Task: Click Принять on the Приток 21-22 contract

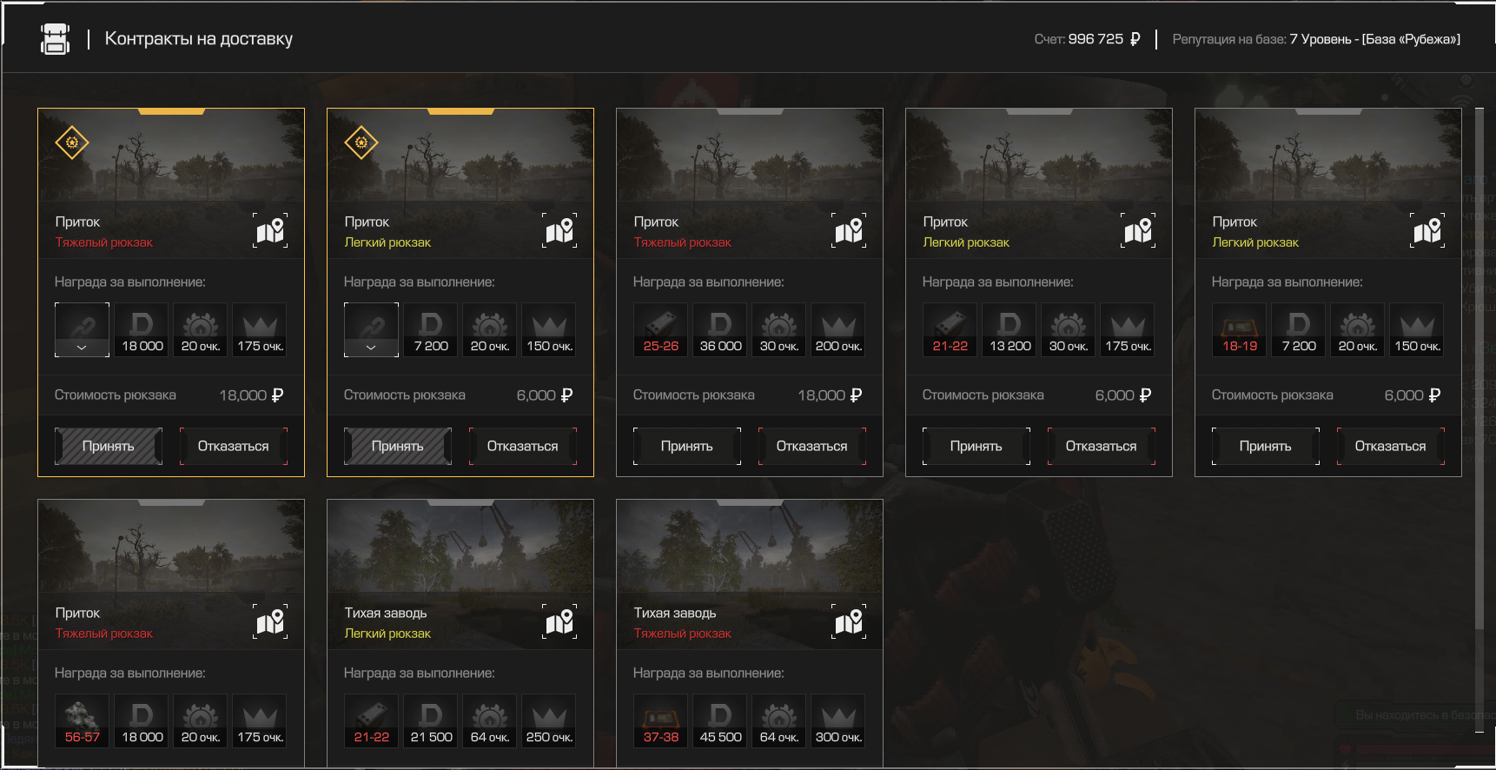Action: pyautogui.click(x=976, y=446)
